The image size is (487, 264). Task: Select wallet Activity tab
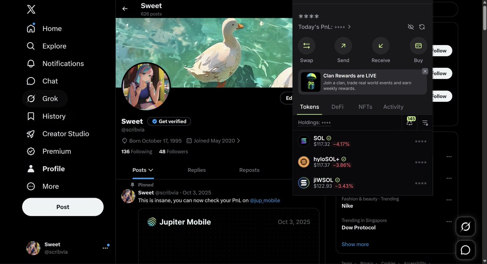393,107
